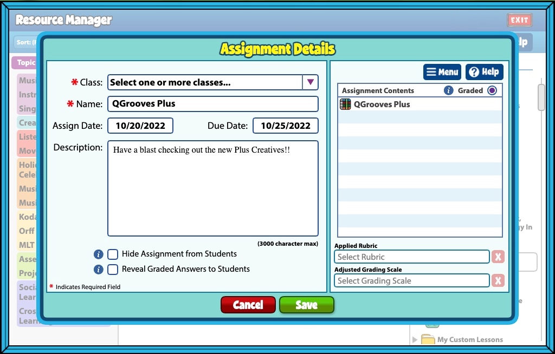555x354 pixels.
Task: Show info for Reveal Graded Answers option
Action: (99, 270)
